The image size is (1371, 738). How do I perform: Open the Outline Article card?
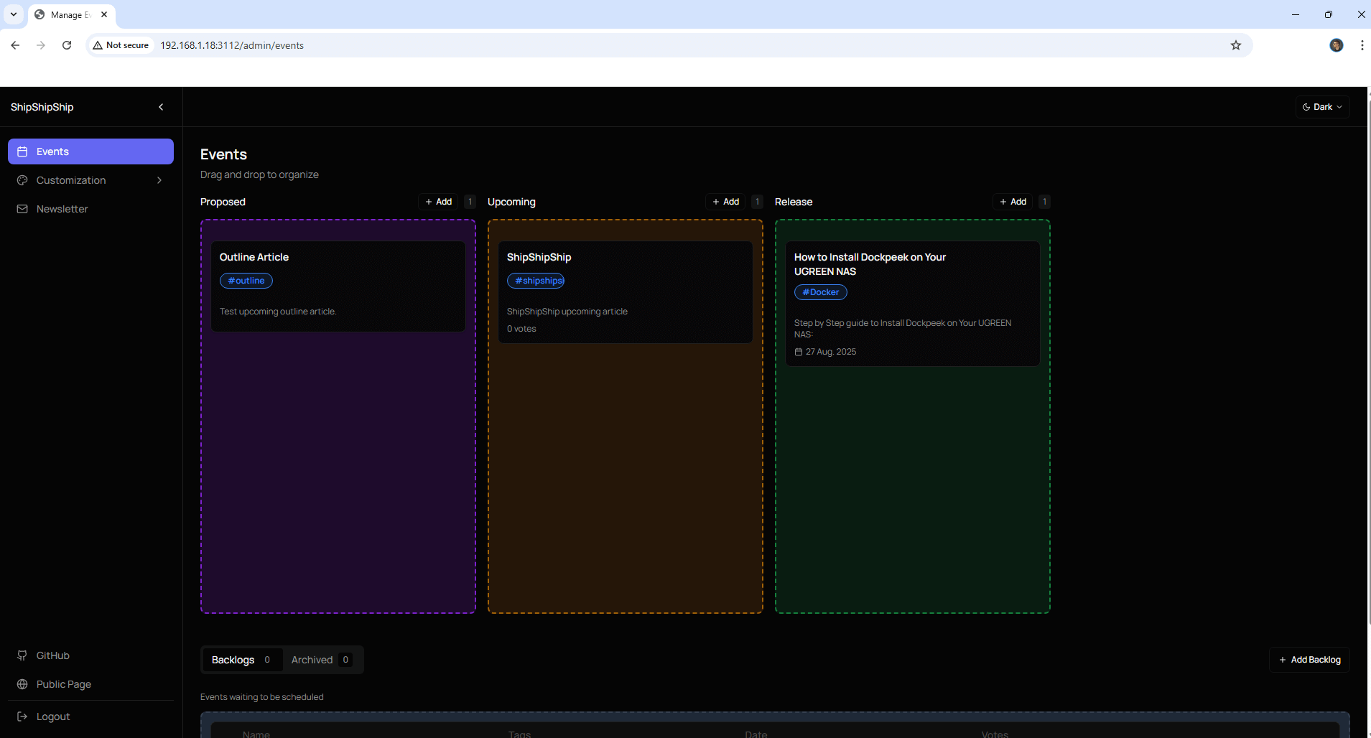[338, 286]
